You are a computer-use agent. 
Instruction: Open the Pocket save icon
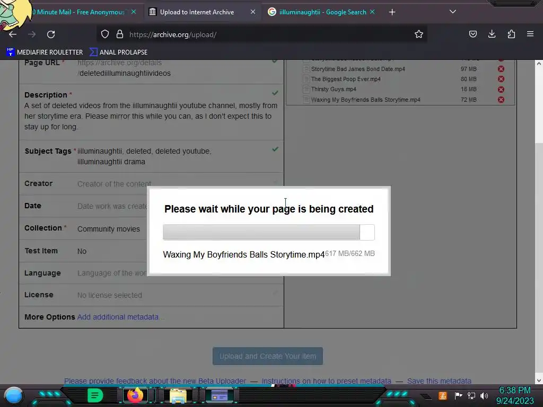click(472, 34)
